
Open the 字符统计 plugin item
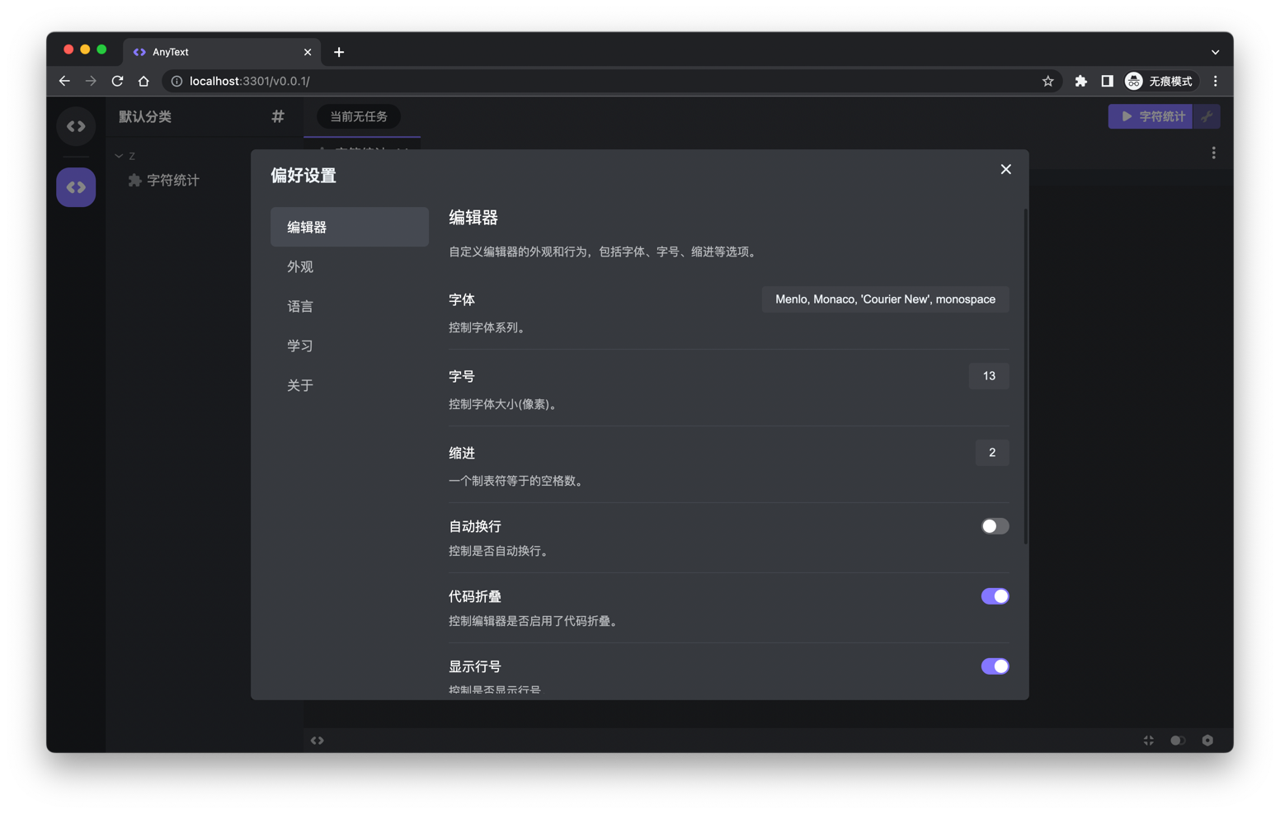tap(164, 180)
